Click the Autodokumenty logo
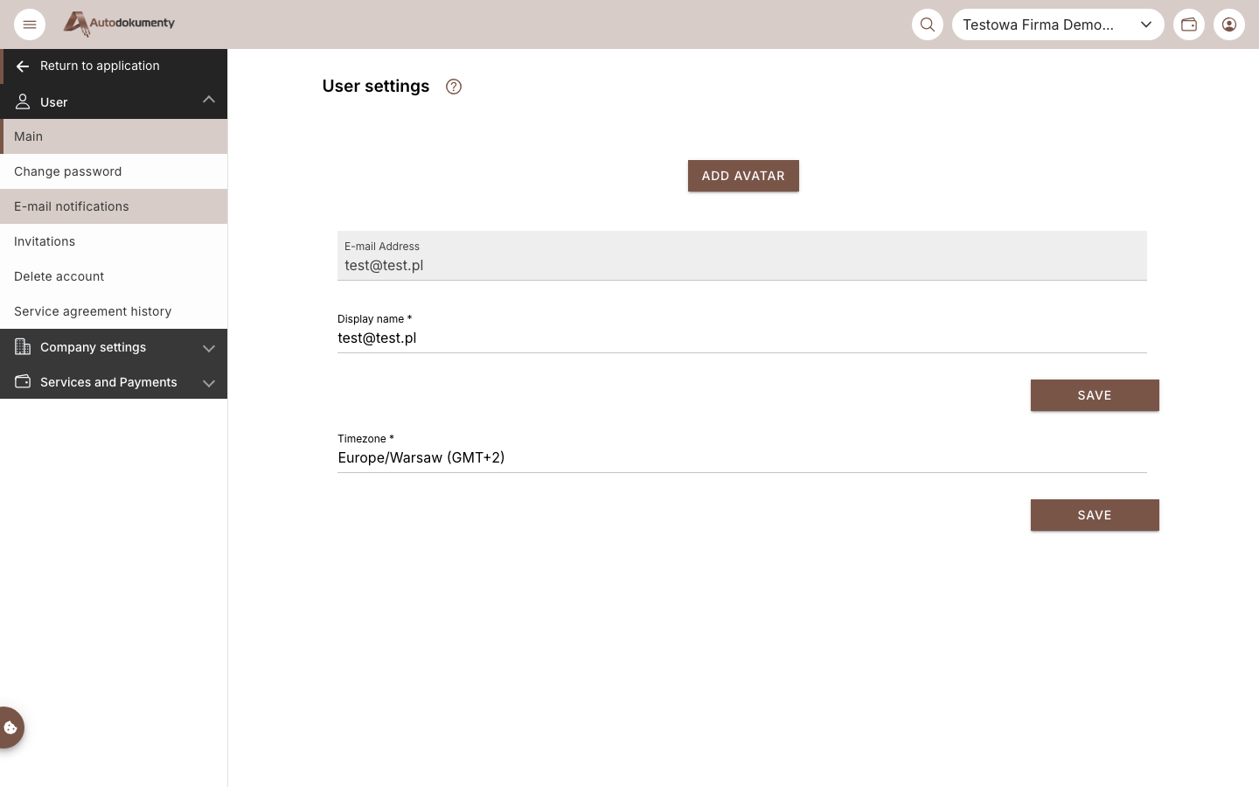This screenshot has height=787, width=1259. [119, 24]
